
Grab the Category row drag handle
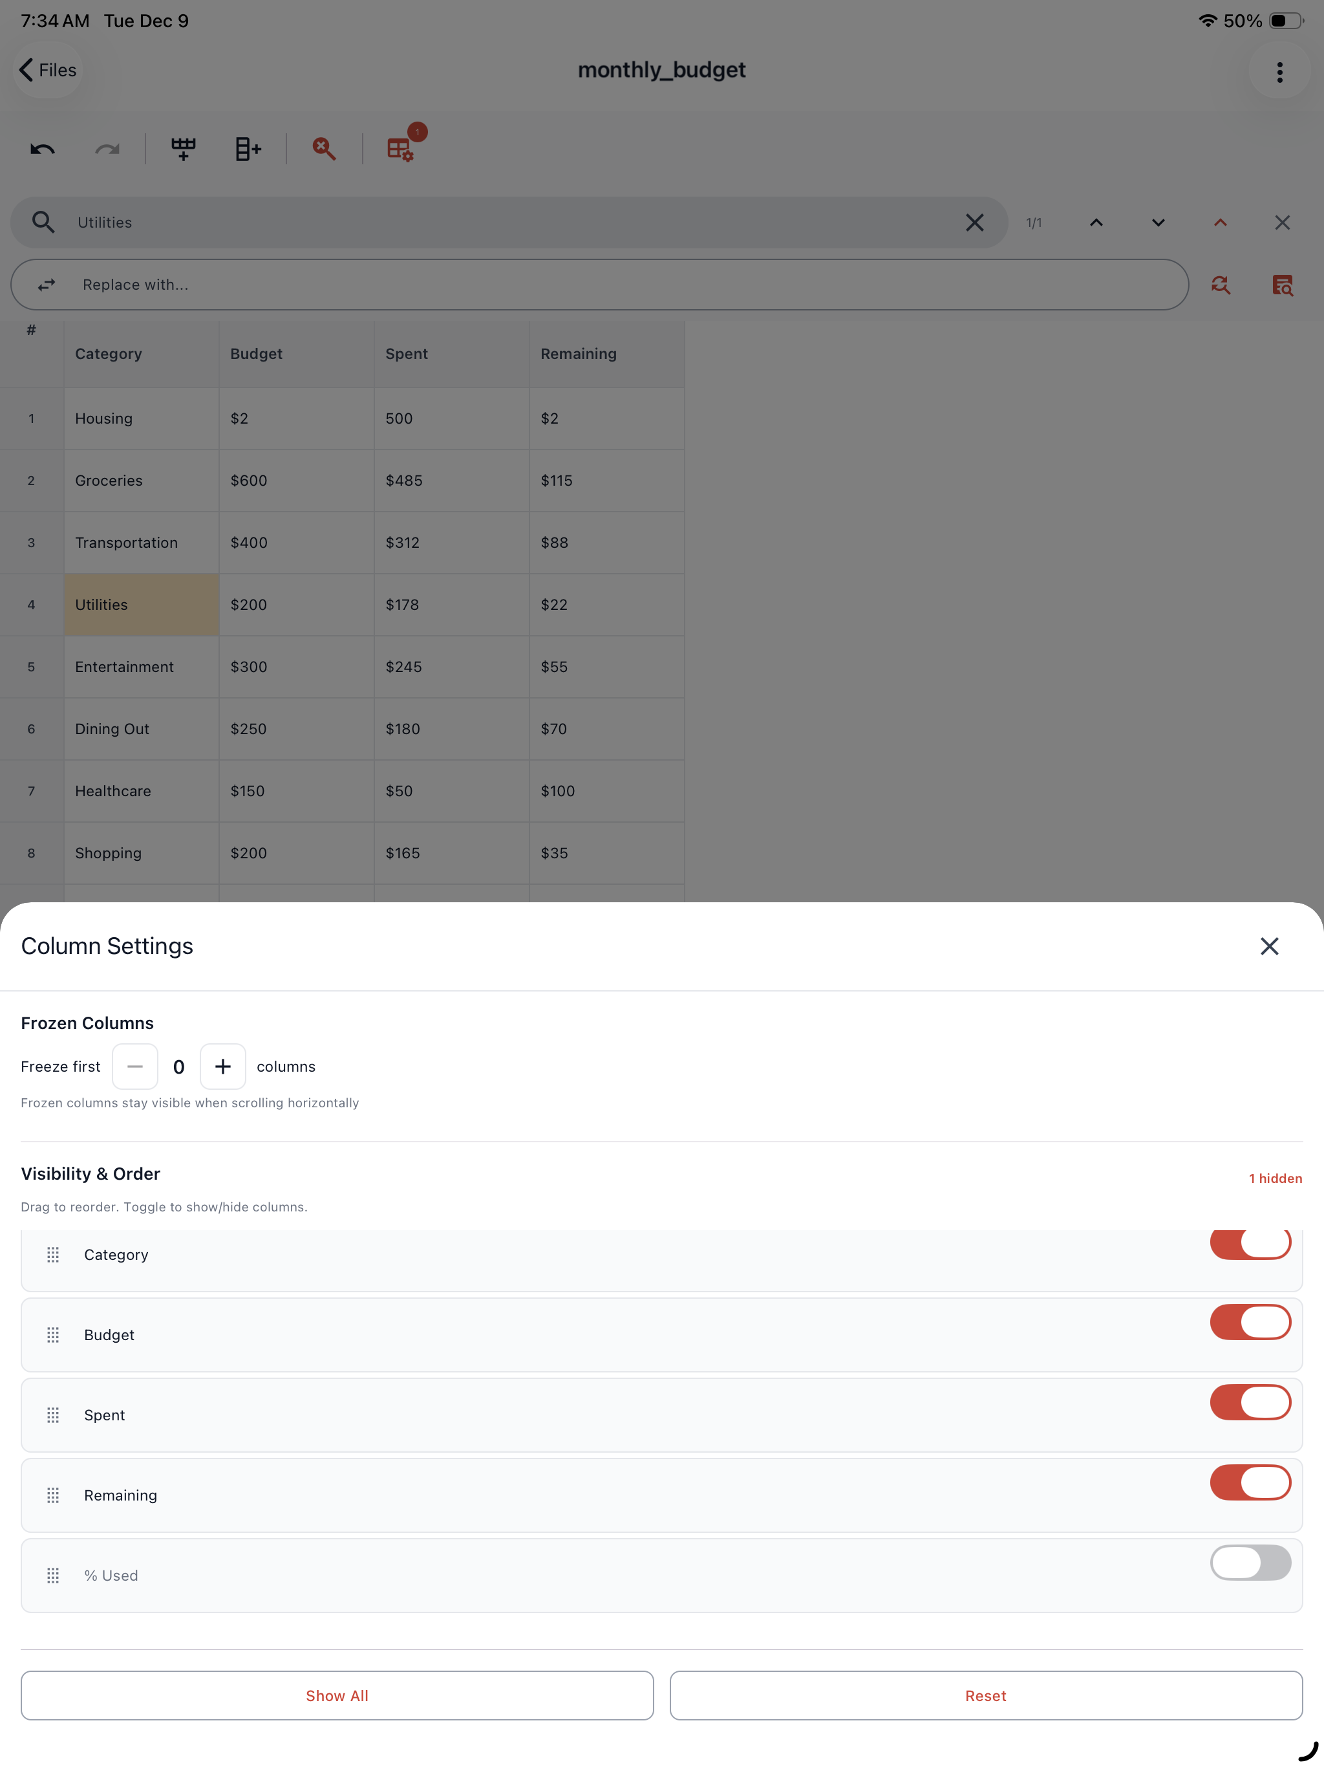53,1255
